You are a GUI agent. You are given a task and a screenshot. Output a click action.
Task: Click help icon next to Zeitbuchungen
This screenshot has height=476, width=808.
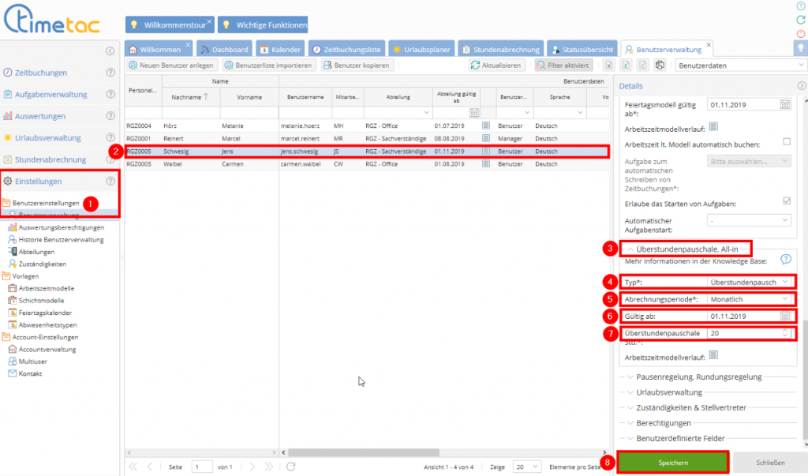(x=110, y=73)
